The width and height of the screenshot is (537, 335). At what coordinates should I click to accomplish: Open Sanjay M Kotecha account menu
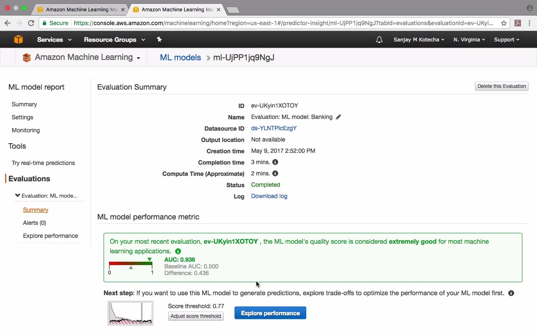point(419,40)
